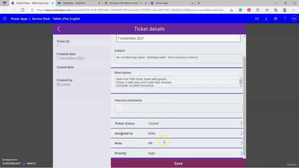Viewport: 299px width, 168px height.
Task: Click the download icon in Power Apps header
Action: [x=266, y=19]
